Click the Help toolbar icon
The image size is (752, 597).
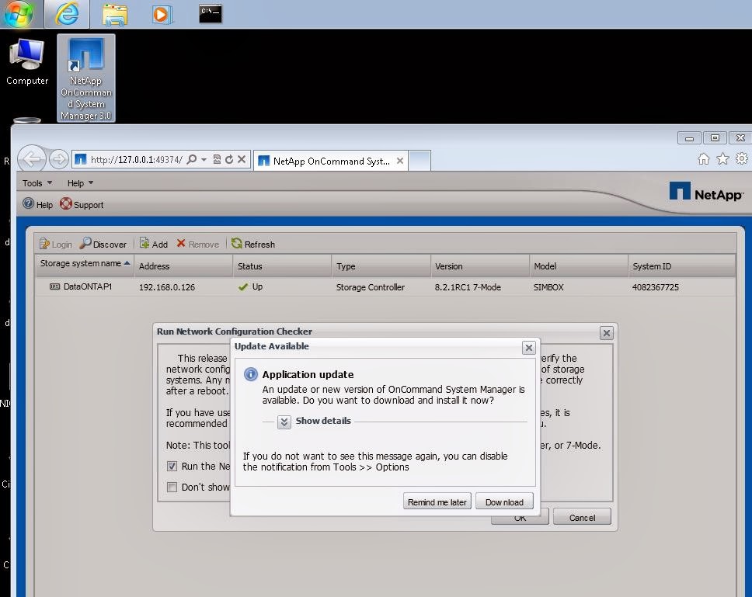37,204
